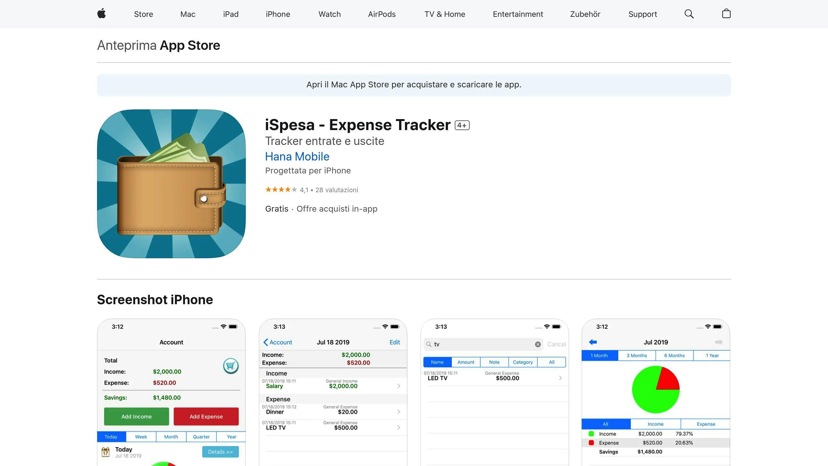The height and width of the screenshot is (466, 828).
Task: Filter search by Note
Action: [494, 362]
